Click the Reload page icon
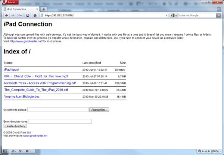 click(27, 16)
